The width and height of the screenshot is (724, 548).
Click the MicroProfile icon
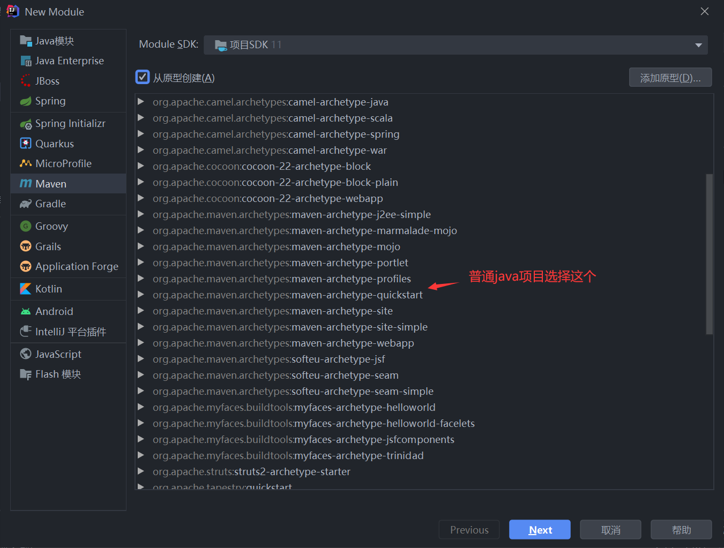click(x=26, y=163)
